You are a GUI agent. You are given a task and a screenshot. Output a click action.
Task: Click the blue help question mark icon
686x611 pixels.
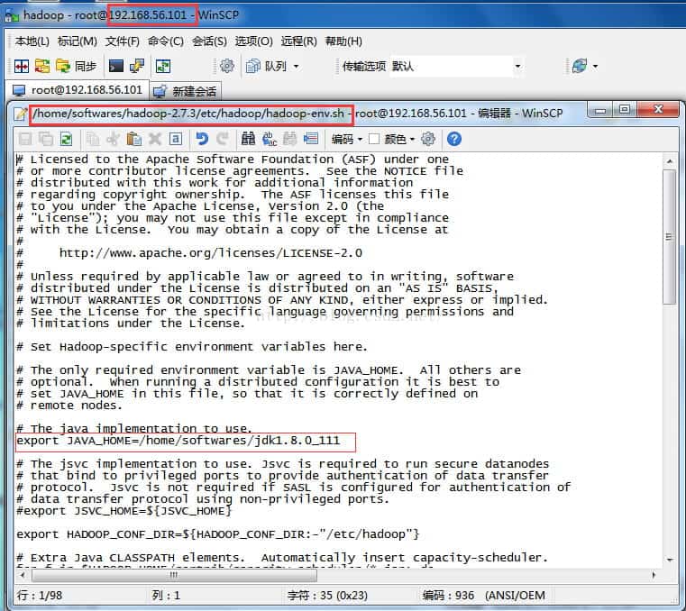pos(454,139)
